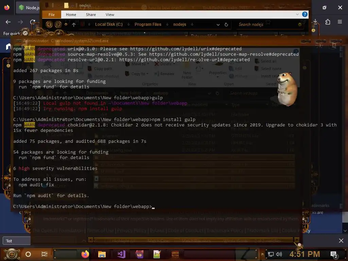Click the 'Try running: npm install gulp' message
Image resolution: width=348 pixels, height=261 pixels.
pyautogui.click(x=83, y=108)
